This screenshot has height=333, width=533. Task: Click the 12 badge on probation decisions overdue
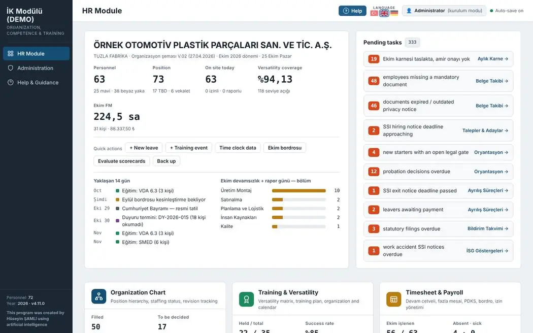pos(374,172)
